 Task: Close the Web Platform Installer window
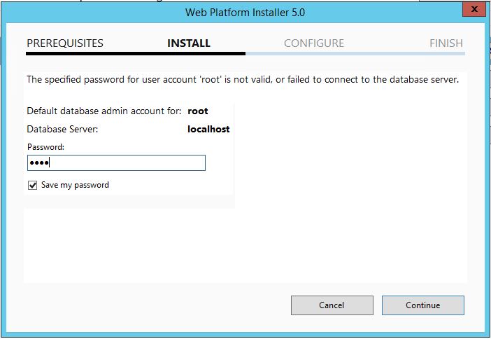(x=474, y=10)
